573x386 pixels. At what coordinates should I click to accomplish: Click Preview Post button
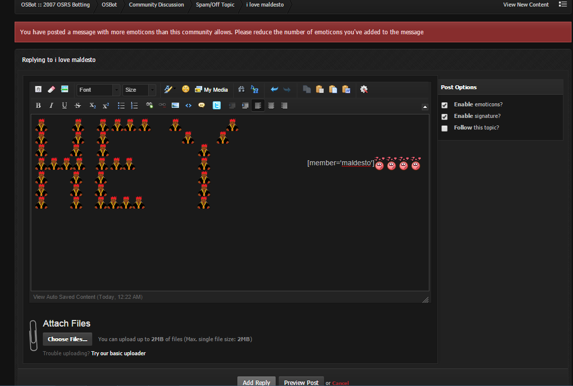pos(301,381)
